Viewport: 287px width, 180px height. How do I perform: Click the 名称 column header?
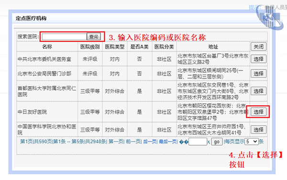[x=47, y=47]
